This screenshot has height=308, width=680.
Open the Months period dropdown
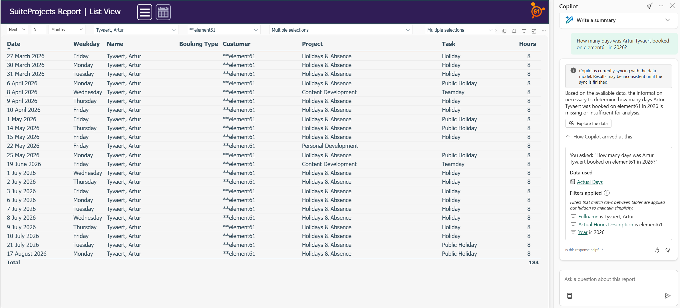[67, 30]
